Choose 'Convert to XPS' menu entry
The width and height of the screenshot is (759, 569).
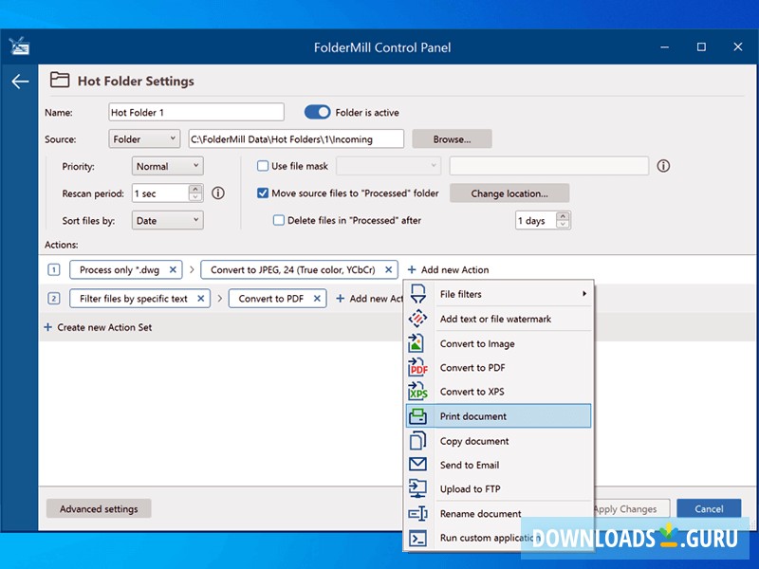point(499,392)
